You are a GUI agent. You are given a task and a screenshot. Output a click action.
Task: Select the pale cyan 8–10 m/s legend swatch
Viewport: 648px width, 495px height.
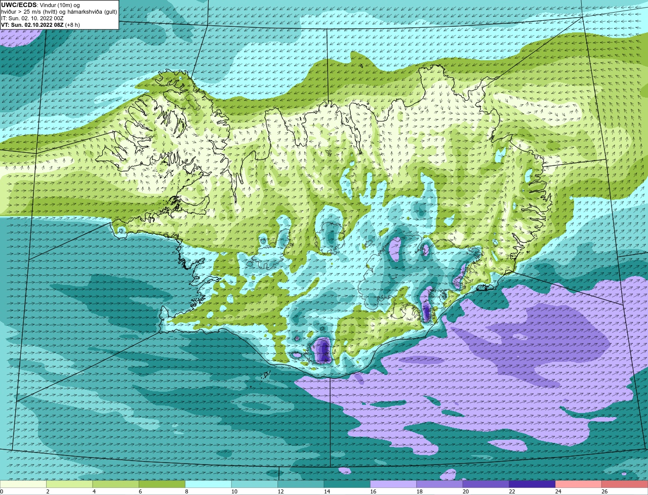click(209, 484)
